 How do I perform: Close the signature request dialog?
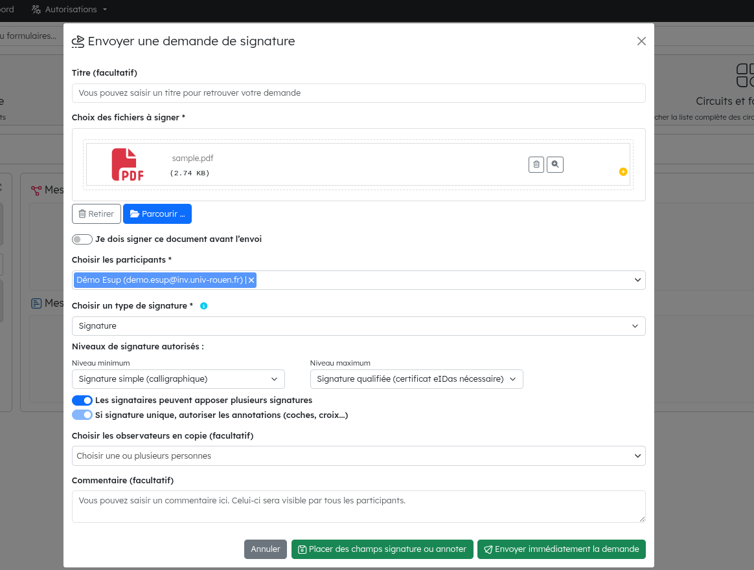[641, 41]
